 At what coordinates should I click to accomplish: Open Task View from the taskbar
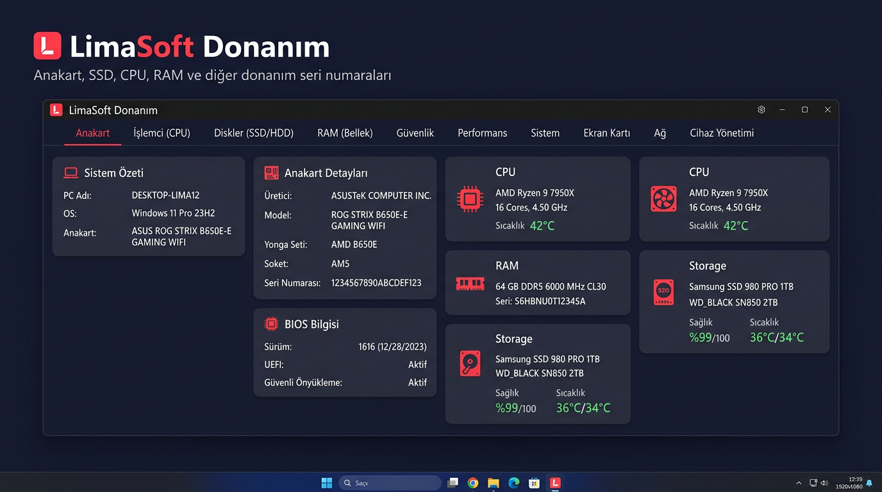point(453,482)
